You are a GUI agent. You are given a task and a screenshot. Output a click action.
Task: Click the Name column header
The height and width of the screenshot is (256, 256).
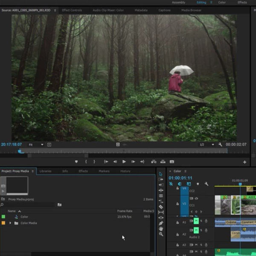pos(12,211)
